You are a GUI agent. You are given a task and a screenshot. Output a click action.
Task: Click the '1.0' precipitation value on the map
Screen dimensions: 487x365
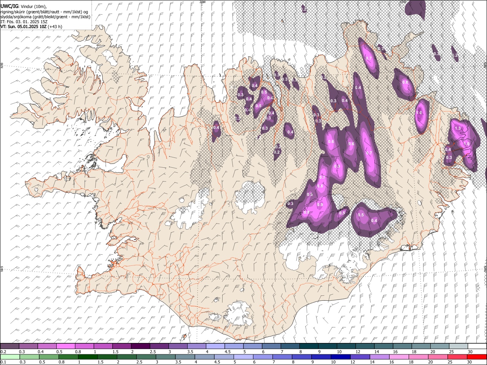[466, 144]
